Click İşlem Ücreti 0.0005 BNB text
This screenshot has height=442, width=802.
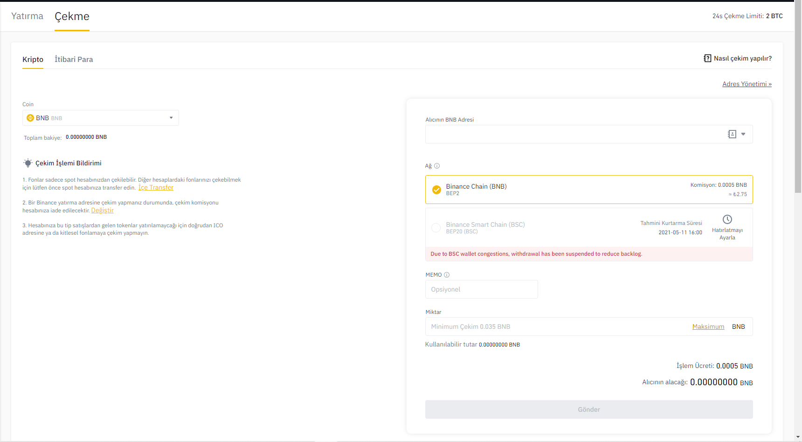715,366
